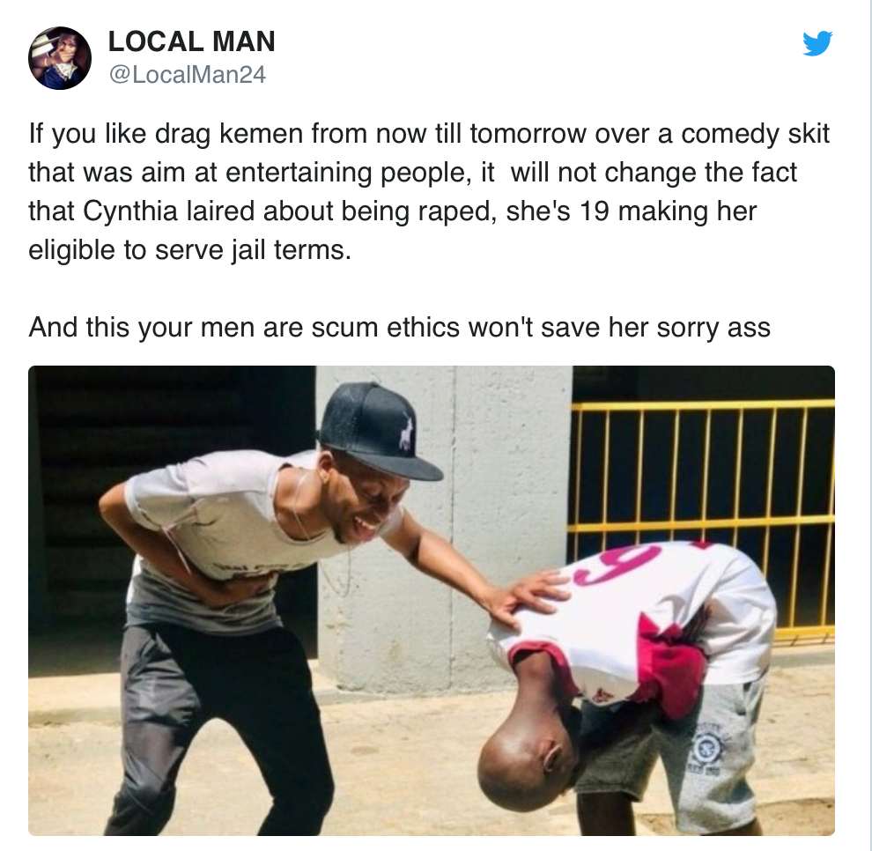Click the Twitter bird logo
The height and width of the screenshot is (851, 872).
point(817,43)
